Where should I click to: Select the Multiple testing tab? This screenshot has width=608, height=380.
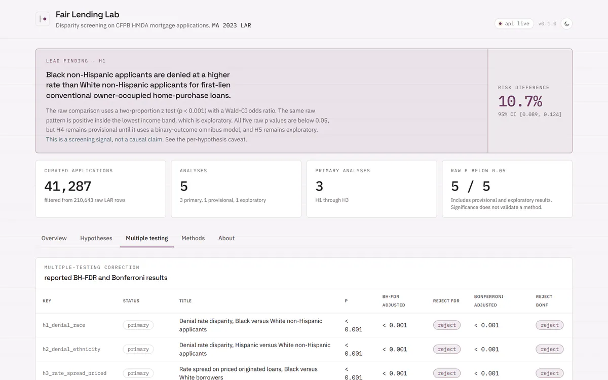[x=147, y=238]
